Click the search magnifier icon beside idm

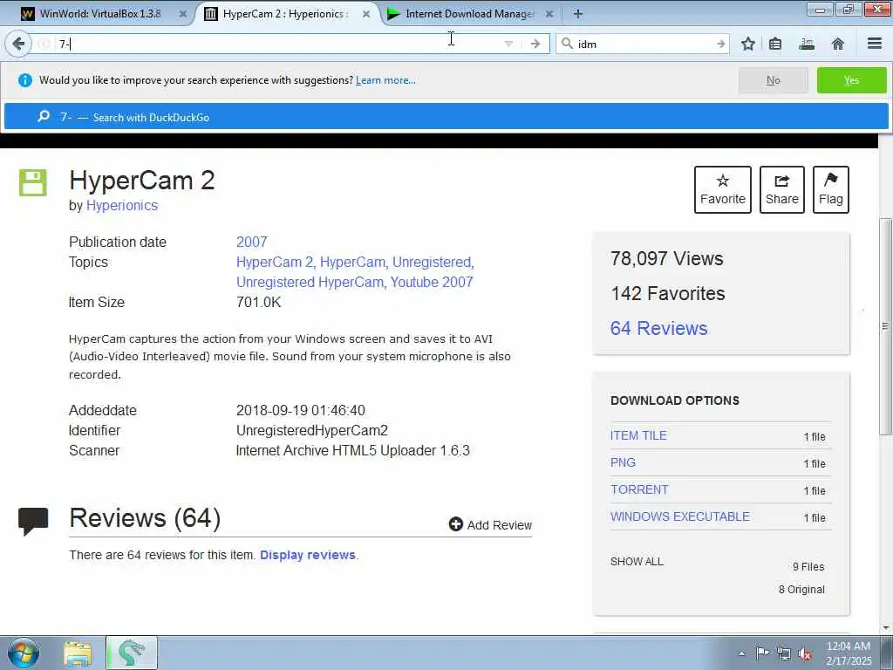(x=567, y=44)
